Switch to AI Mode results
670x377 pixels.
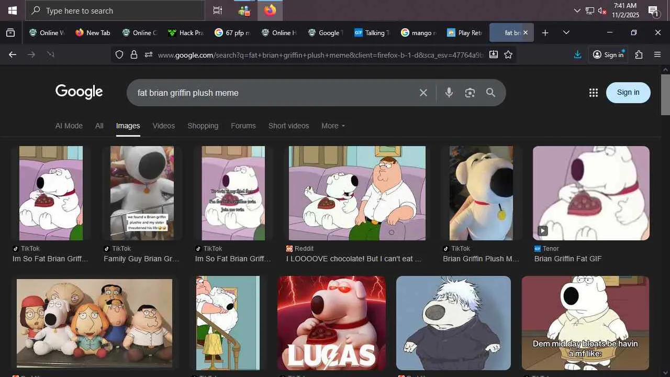(x=69, y=126)
